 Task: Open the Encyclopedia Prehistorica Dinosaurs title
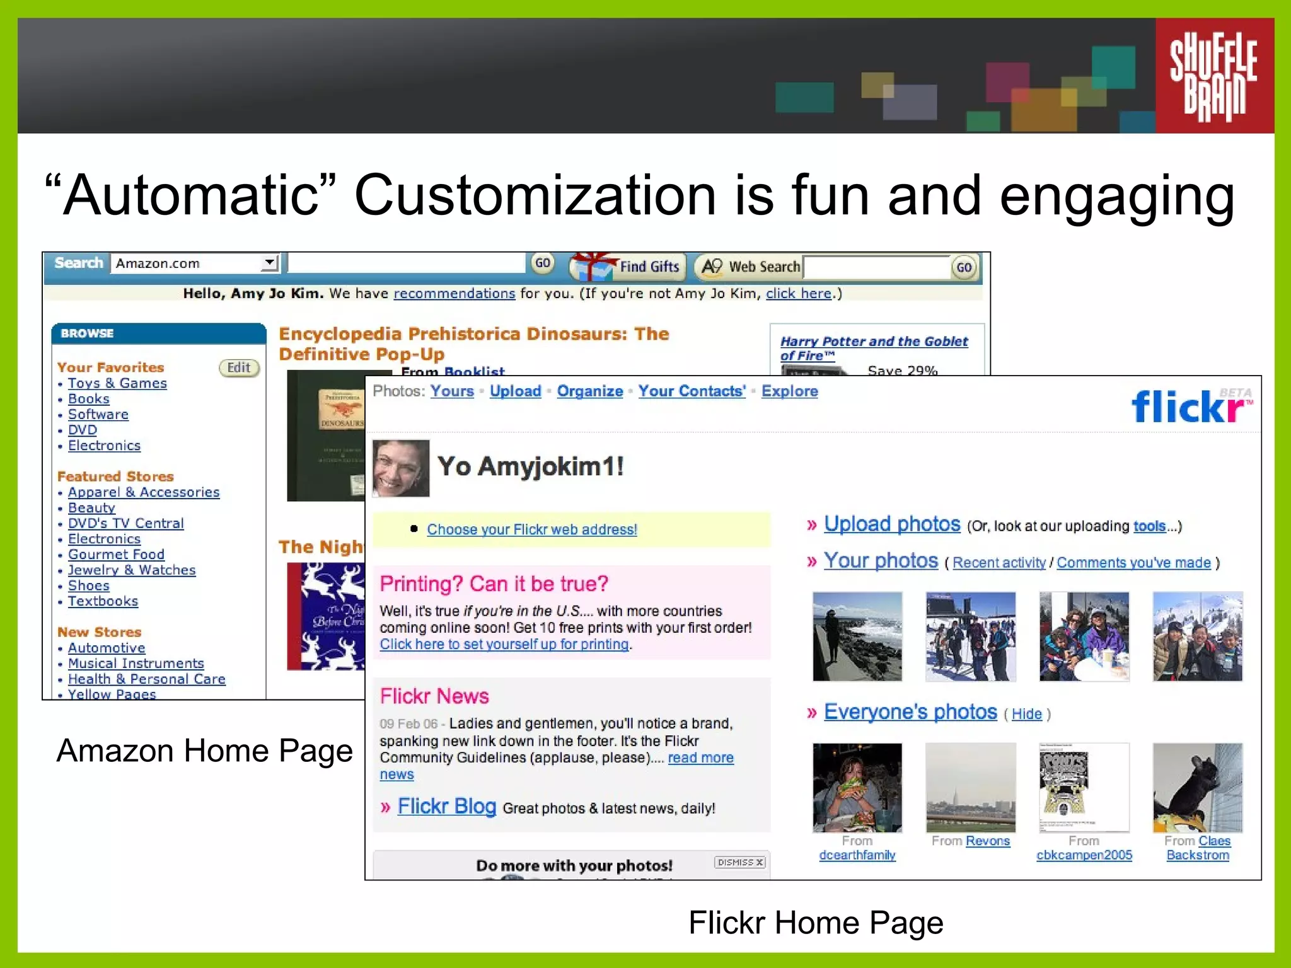coord(473,344)
